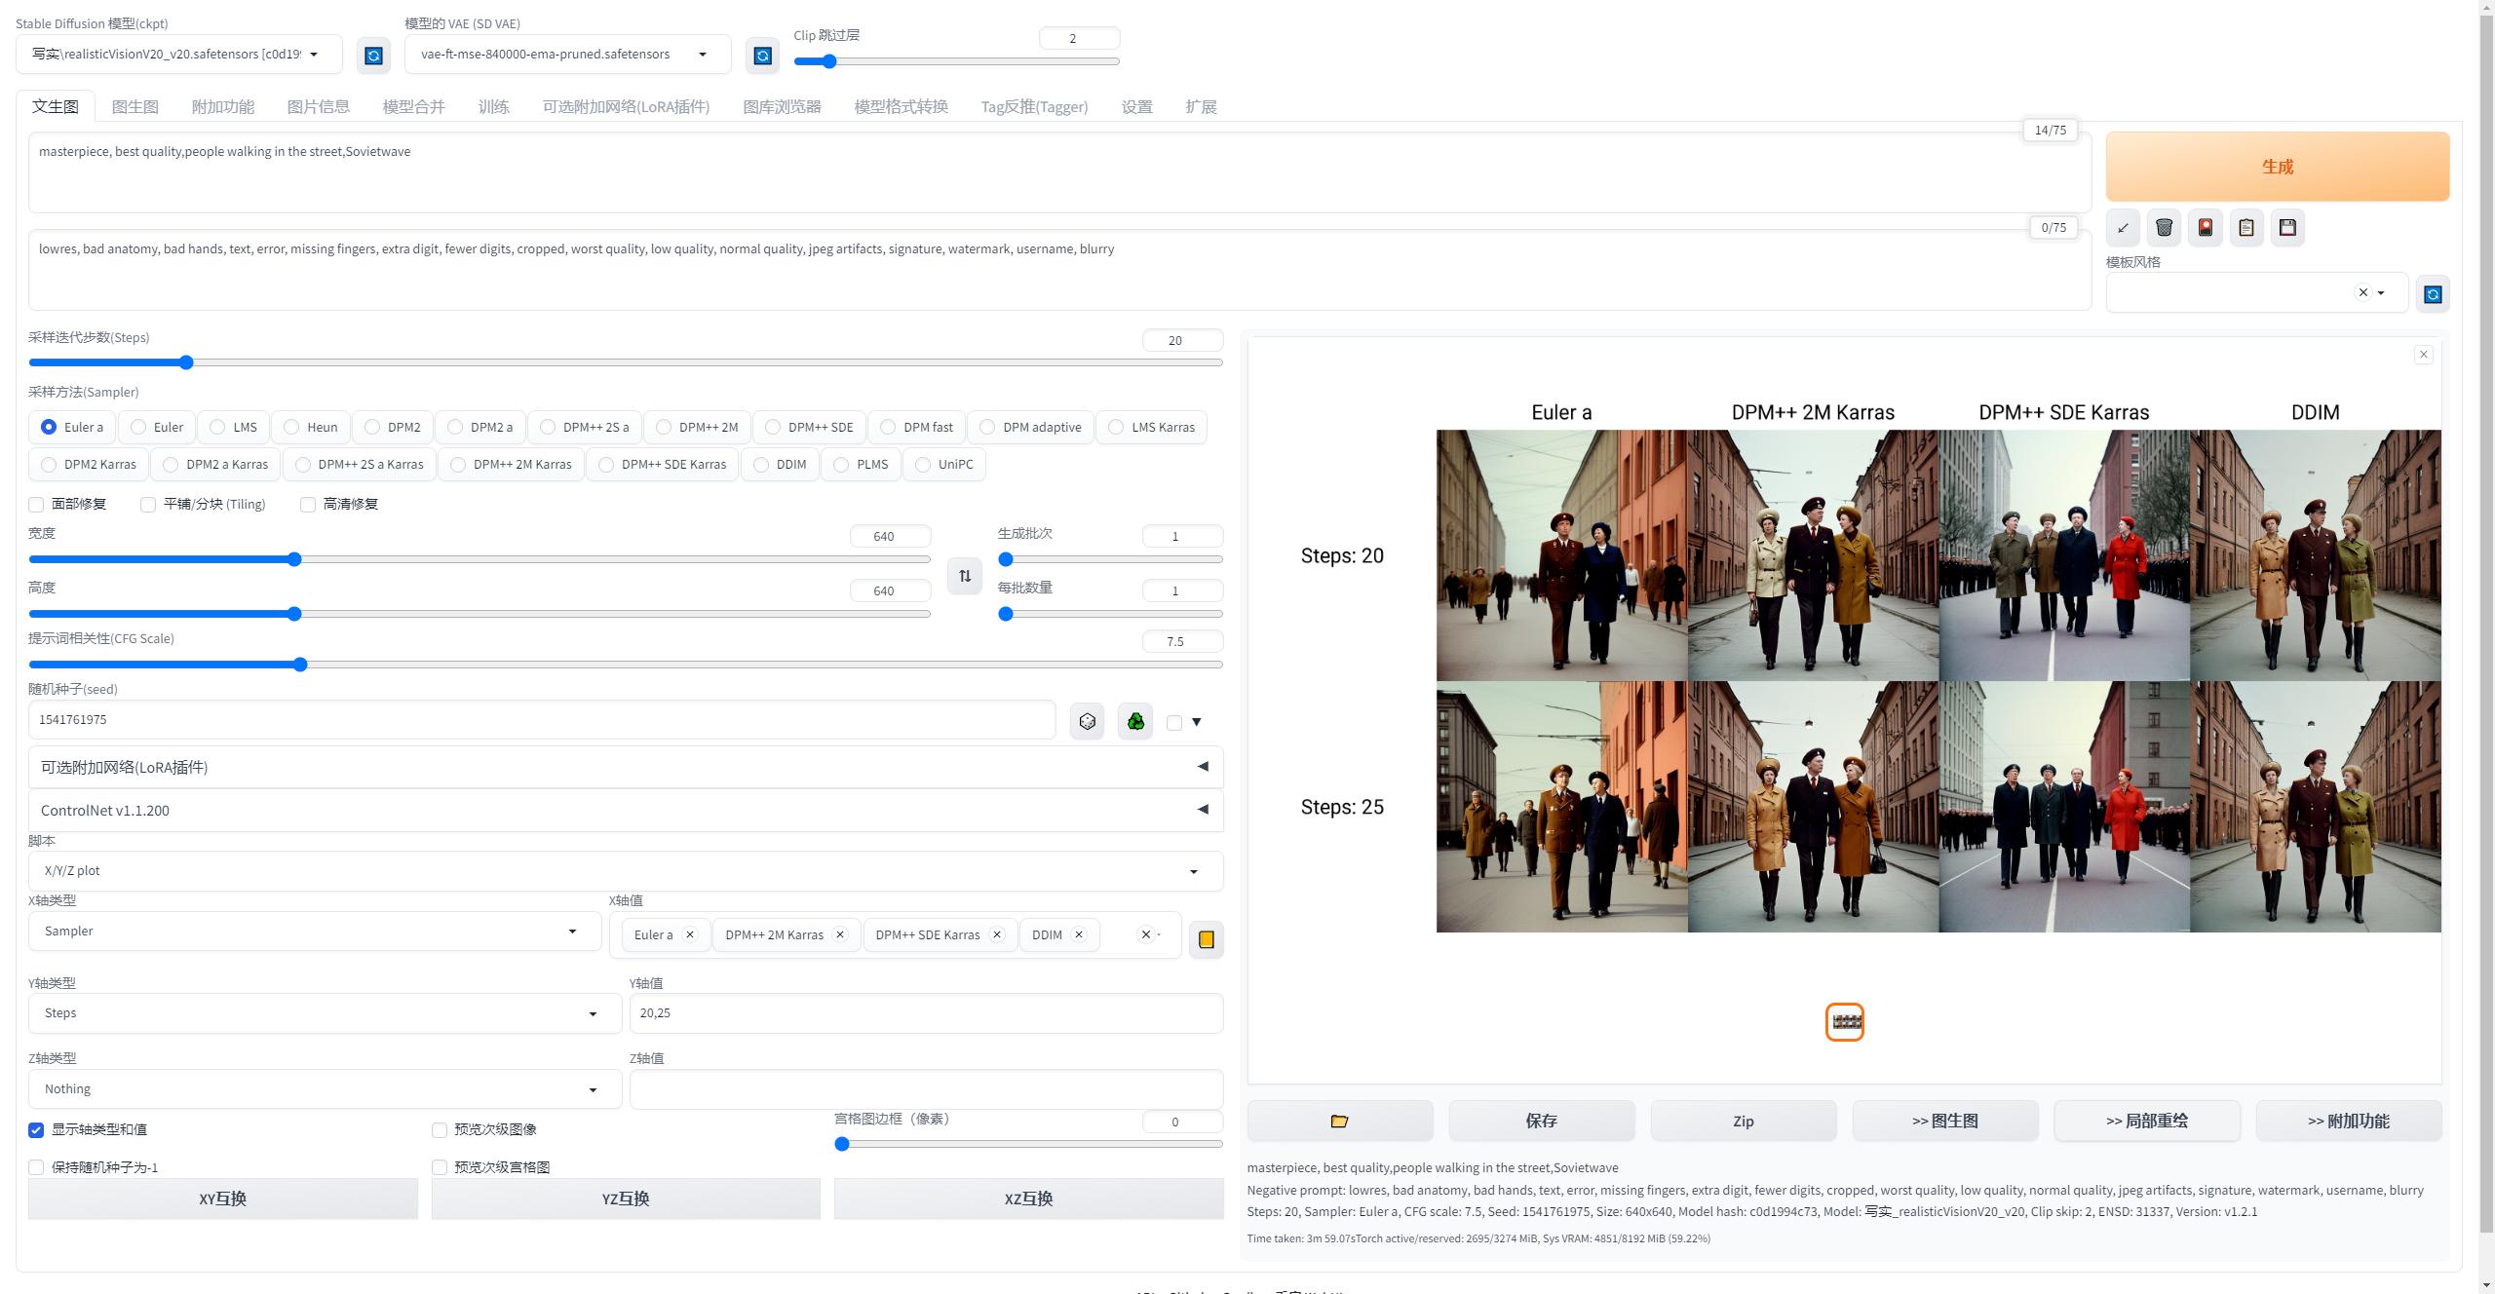Select the Euler a radio button sampler
Viewport: 2495px width, 1294px height.
pyautogui.click(x=48, y=426)
